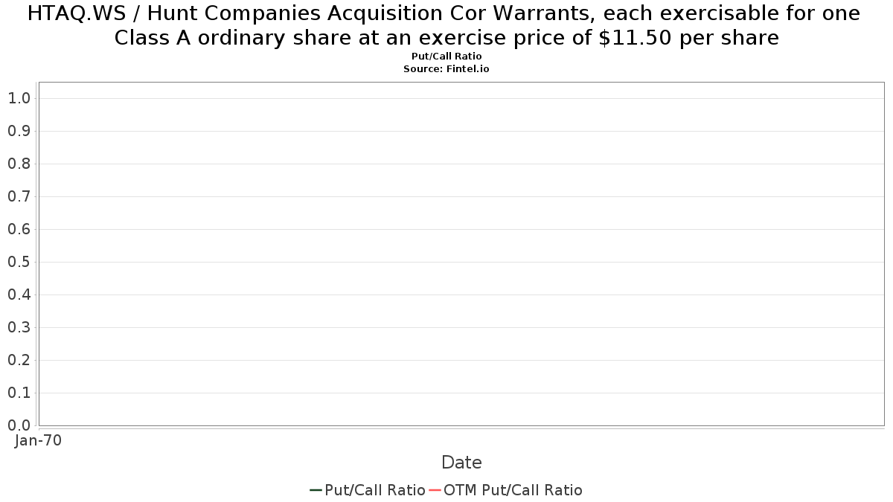Image resolution: width=893 pixels, height=502 pixels.
Task: Click the 0.3 y-axis label
Action: 19,327
